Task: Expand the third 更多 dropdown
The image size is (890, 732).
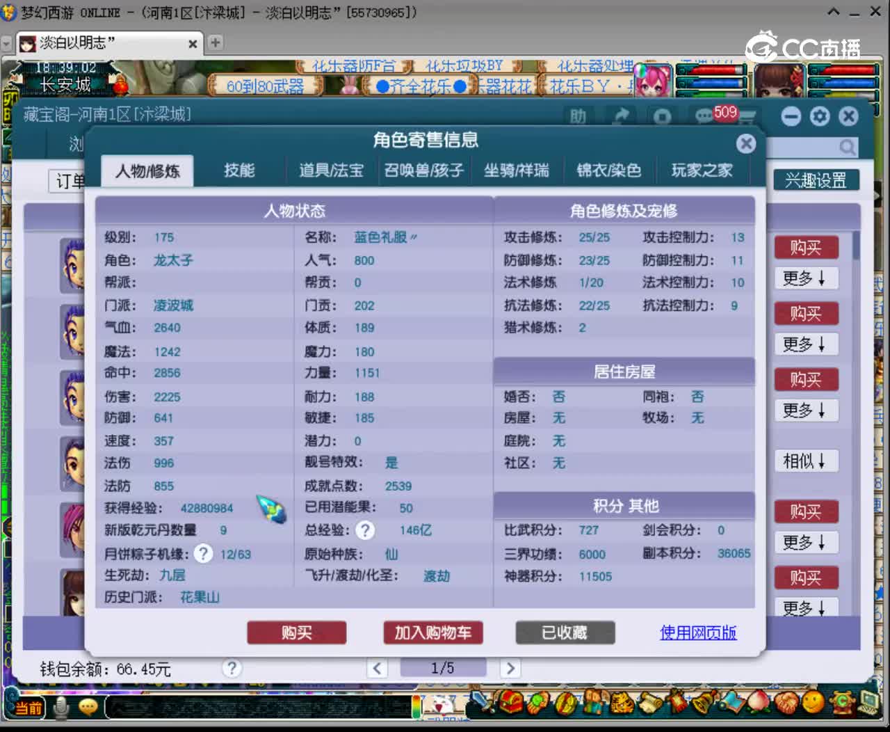Action: pyautogui.click(x=806, y=410)
